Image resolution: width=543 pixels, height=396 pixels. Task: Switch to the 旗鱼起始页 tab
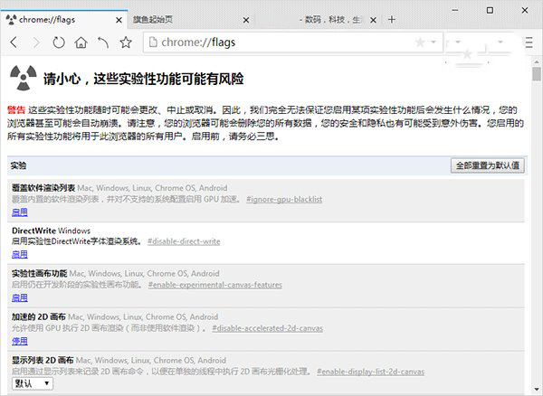tap(191, 20)
